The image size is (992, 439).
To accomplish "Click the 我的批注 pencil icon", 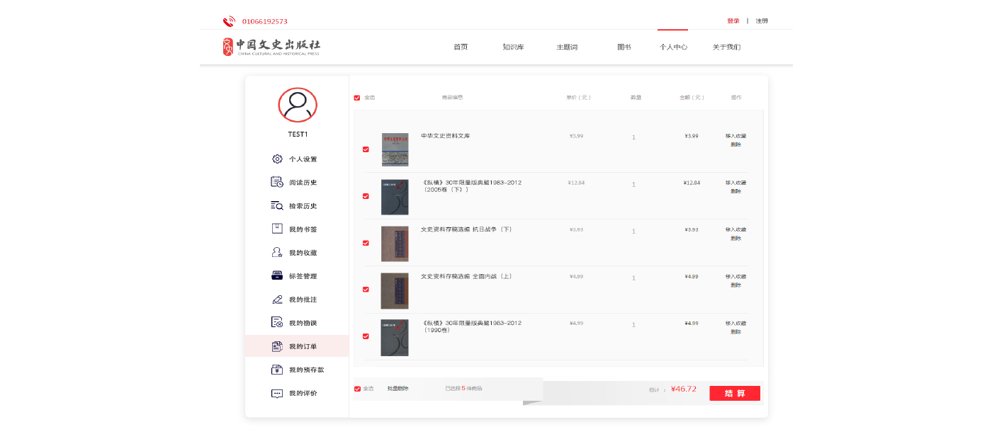I will coord(277,300).
